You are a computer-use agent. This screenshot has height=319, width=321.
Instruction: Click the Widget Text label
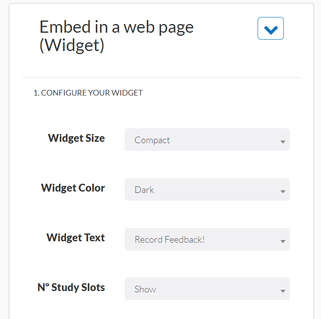(x=76, y=238)
